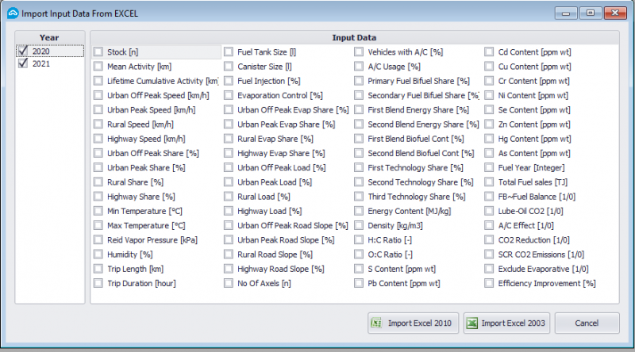Tick Pb Content [ppm wt]

pos(359,283)
